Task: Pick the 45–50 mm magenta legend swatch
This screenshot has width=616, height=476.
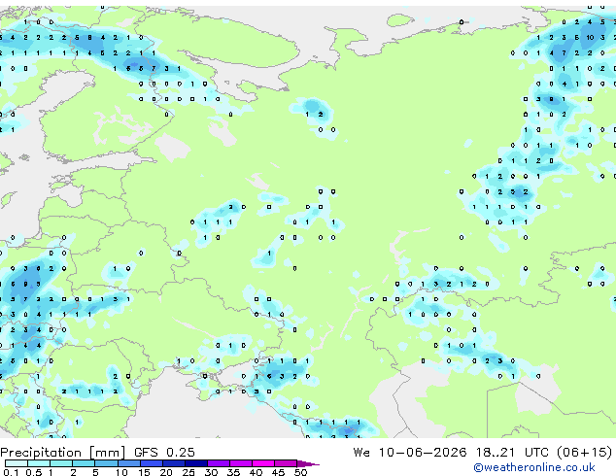Action: [286, 463]
